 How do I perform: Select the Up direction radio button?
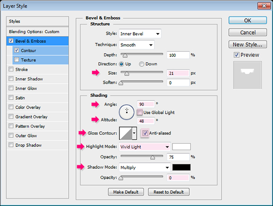point(121,64)
